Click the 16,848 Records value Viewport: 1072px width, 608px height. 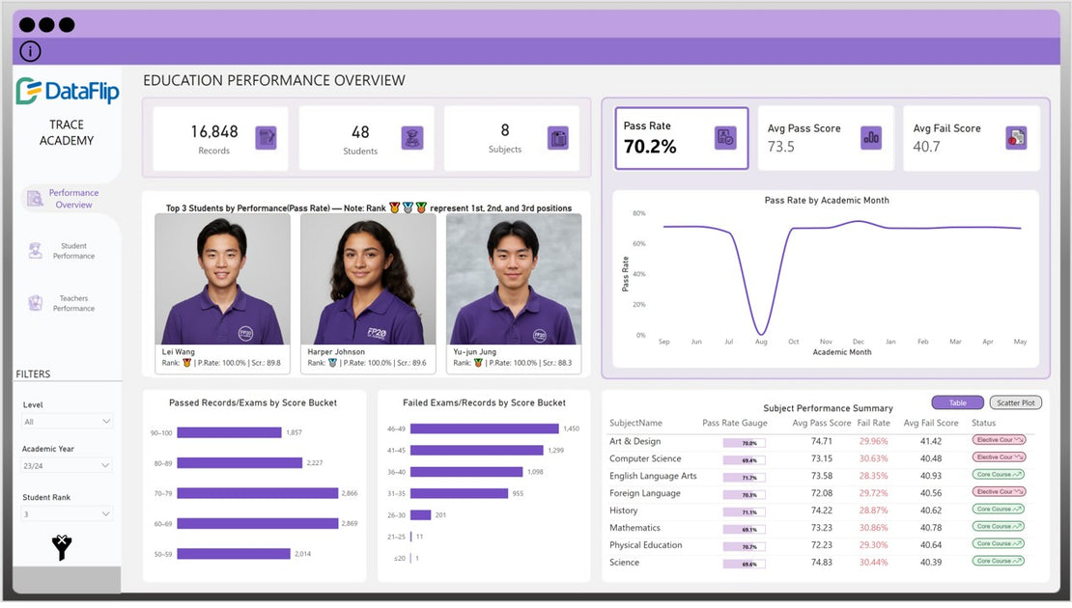coord(214,131)
